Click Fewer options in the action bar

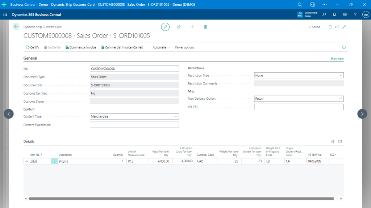coord(184,47)
